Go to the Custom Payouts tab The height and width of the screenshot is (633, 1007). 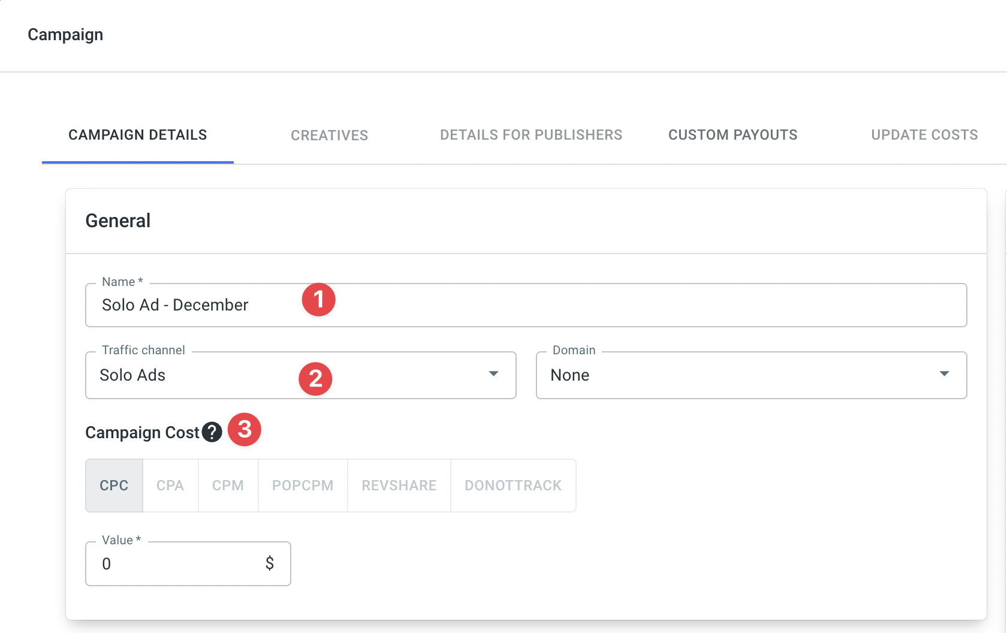[732, 135]
